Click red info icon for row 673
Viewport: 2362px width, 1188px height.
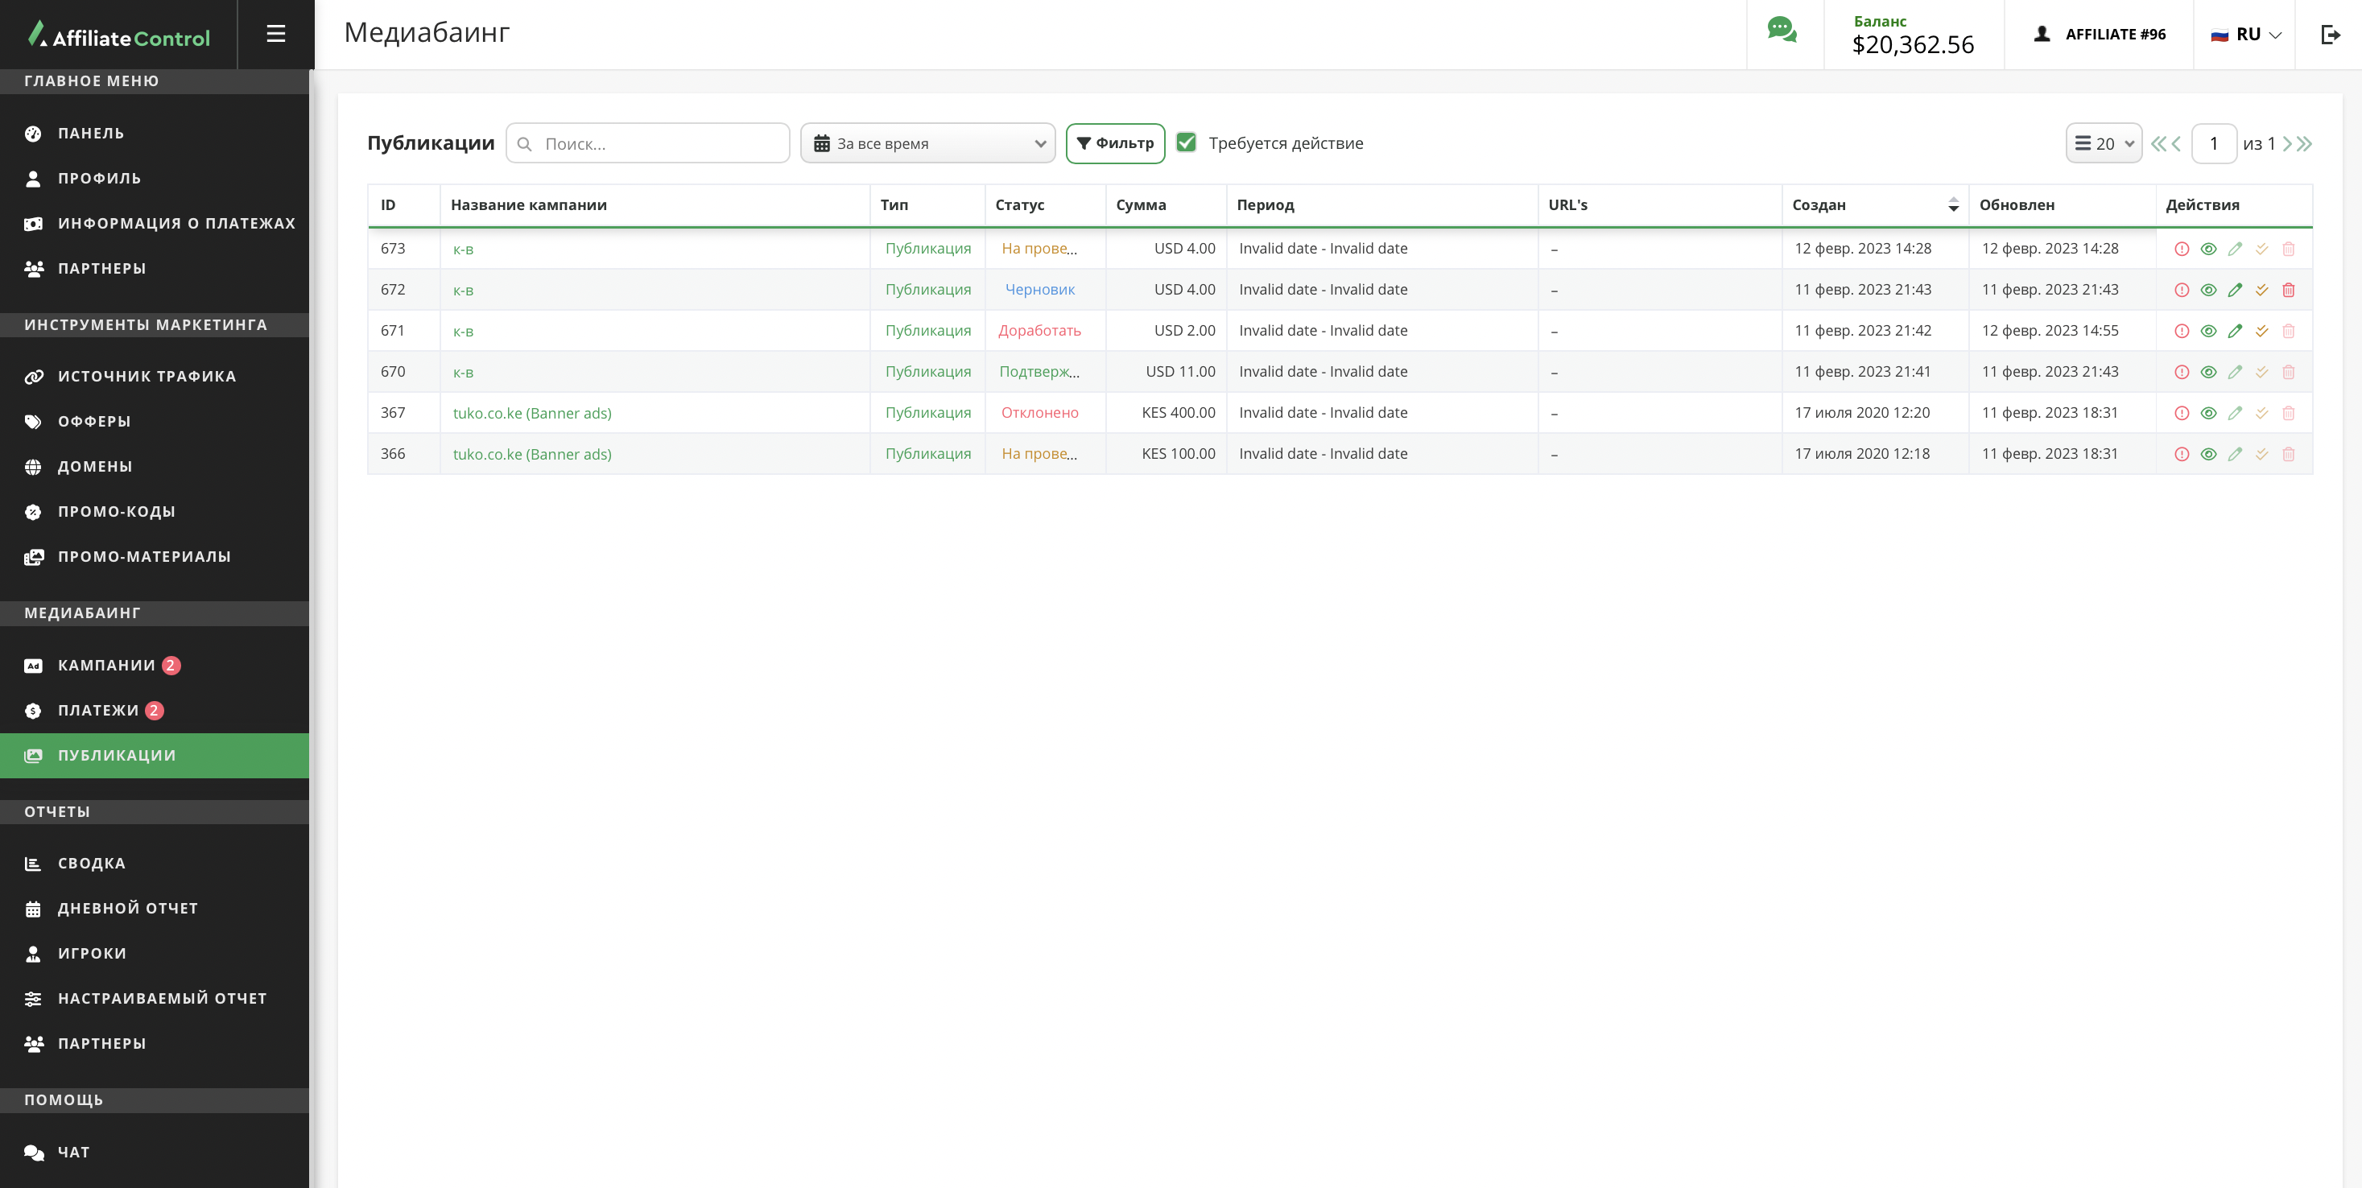tap(2182, 250)
